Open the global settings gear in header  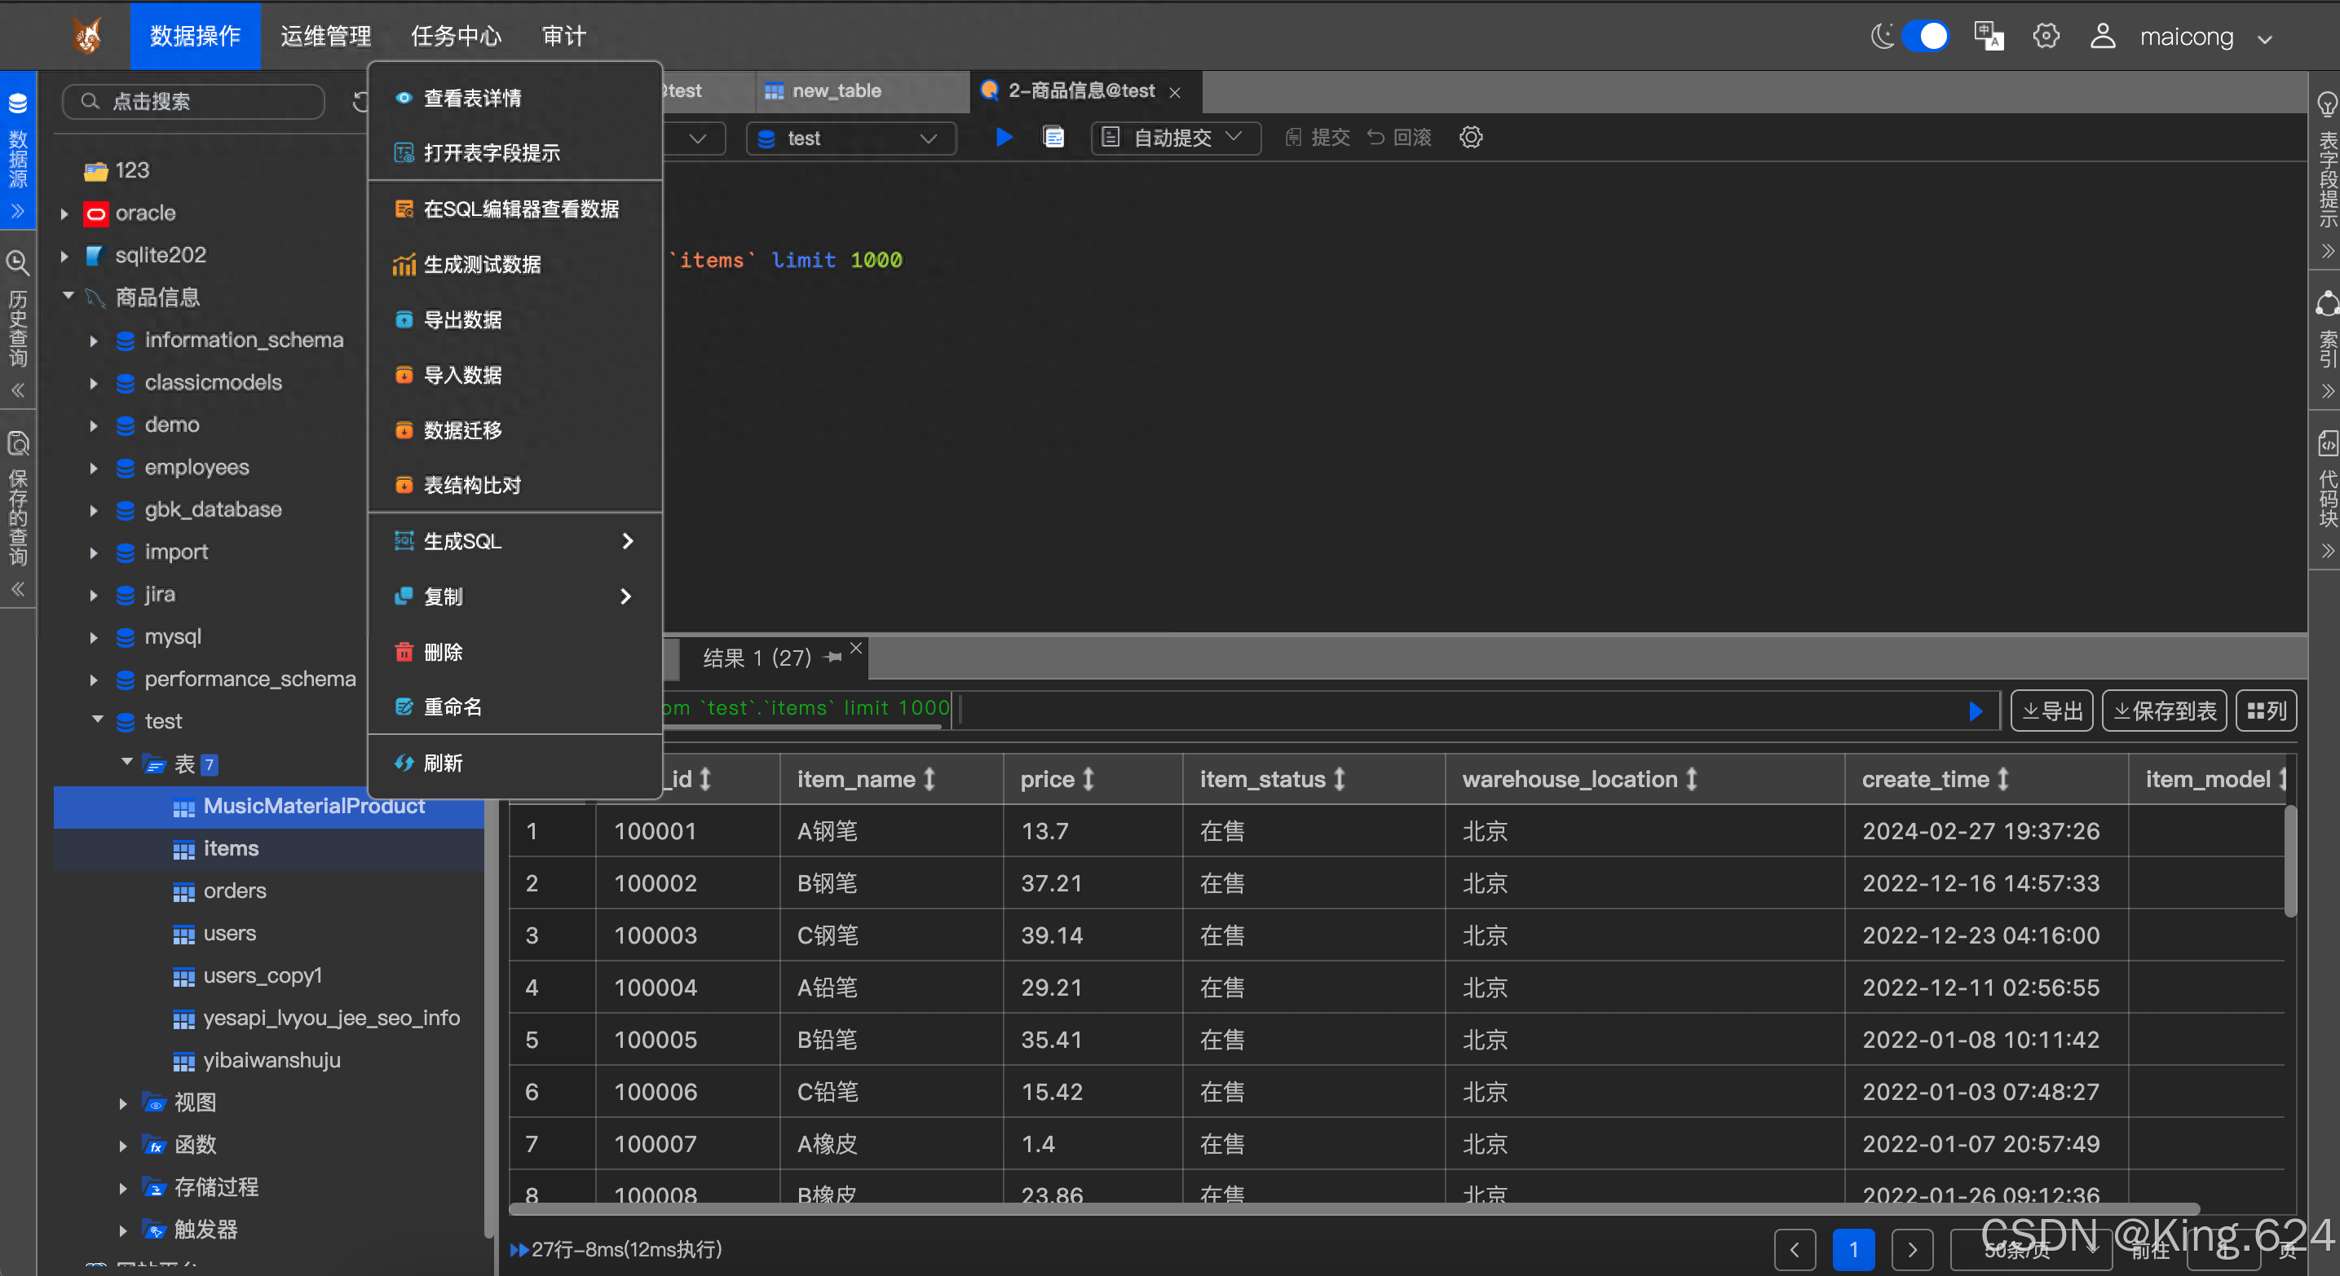coord(2046,37)
